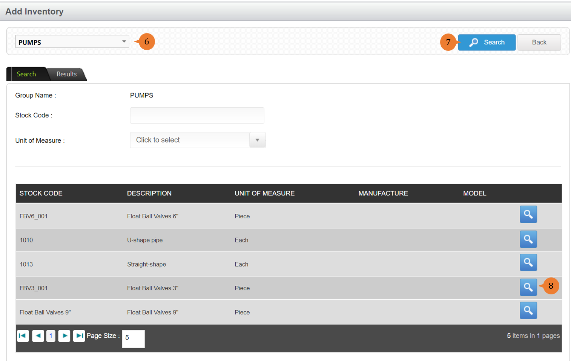Click '5 items in 1 pages' status text
This screenshot has height=361, width=571.
click(x=533, y=336)
